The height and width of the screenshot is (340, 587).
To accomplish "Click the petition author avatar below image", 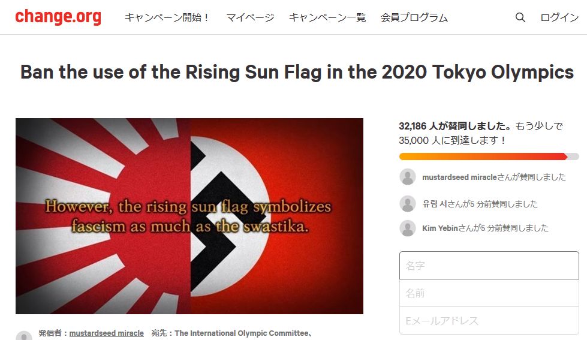I will (x=24, y=336).
